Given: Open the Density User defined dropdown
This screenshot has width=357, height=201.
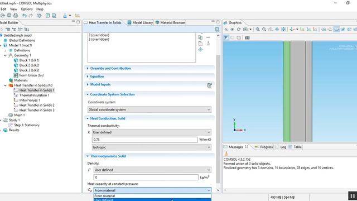Looking at the screenshot, I should pyautogui.click(x=152, y=170).
